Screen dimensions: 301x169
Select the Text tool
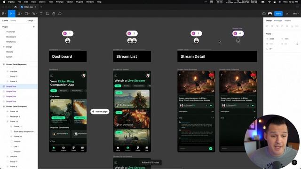(x=41, y=14)
